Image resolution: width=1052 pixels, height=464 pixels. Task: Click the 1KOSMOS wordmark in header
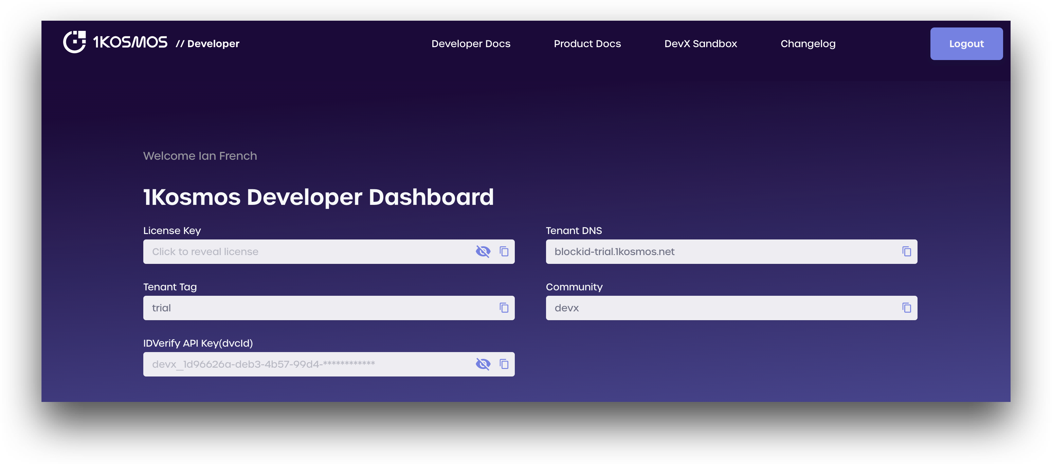[130, 42]
